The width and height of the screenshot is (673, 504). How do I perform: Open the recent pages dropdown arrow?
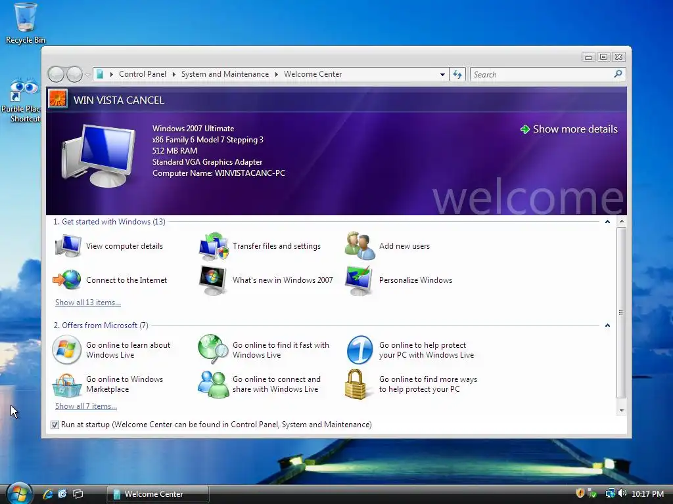[x=87, y=75]
